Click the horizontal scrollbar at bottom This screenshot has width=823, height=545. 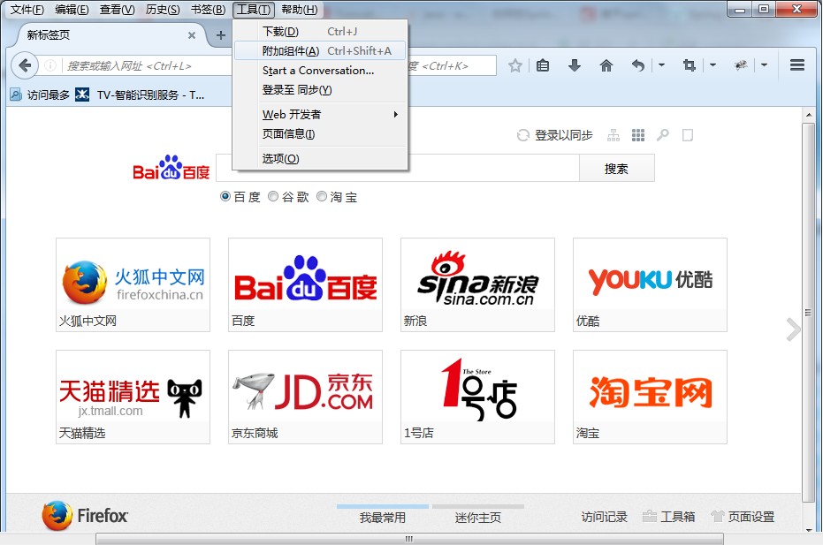pos(409,539)
